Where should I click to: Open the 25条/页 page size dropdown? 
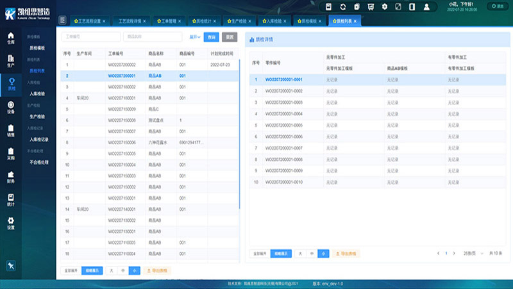[473, 253]
